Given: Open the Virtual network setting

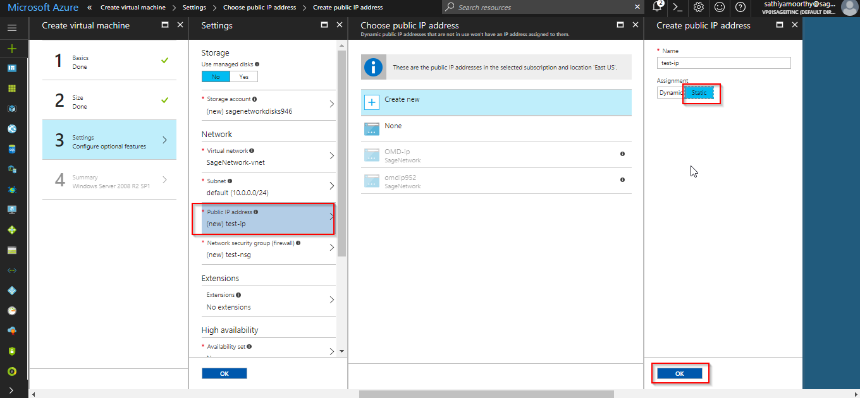Looking at the screenshot, I should pos(268,157).
